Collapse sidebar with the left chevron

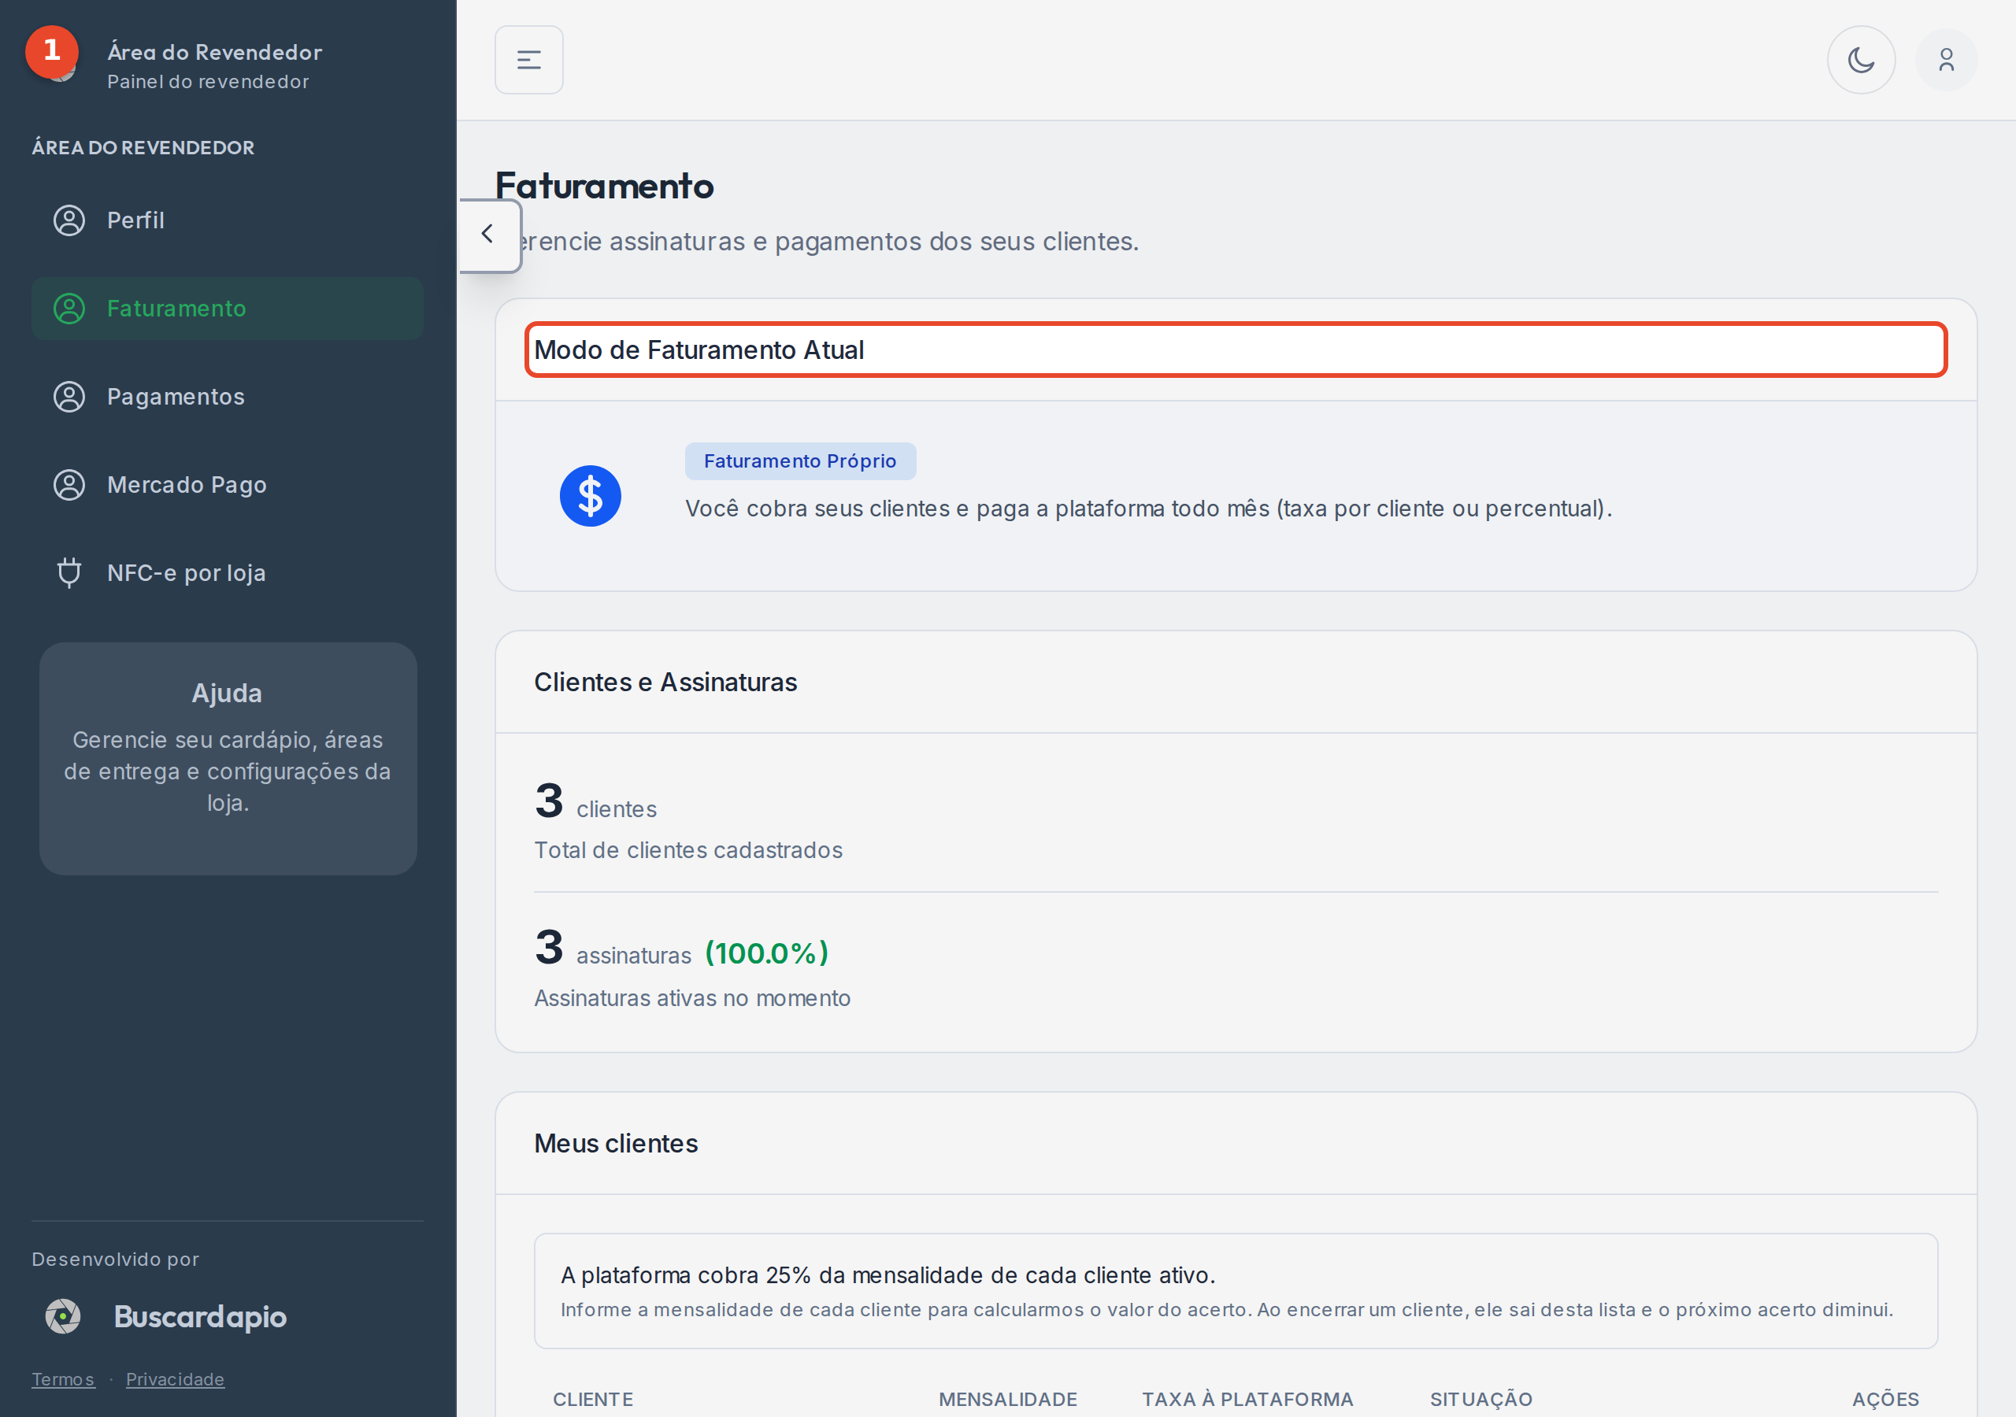tap(488, 235)
